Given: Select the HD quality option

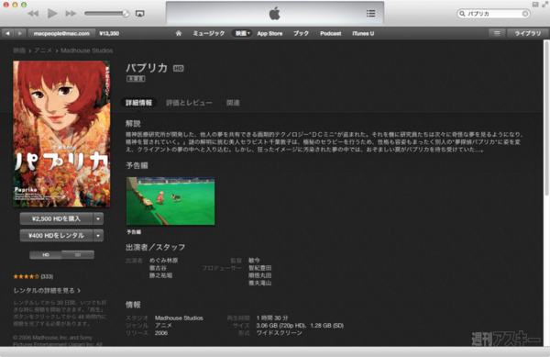Looking at the screenshot, I should tap(46, 255).
